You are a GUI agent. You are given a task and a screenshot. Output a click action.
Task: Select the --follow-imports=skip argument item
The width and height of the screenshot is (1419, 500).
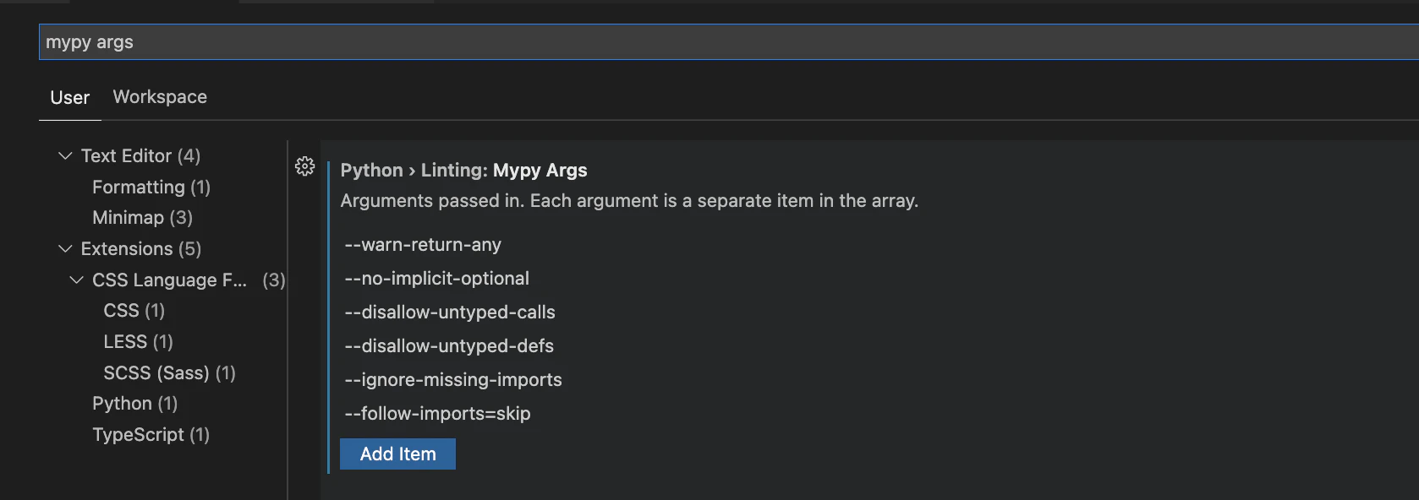(x=438, y=414)
